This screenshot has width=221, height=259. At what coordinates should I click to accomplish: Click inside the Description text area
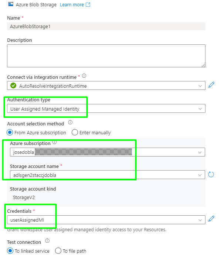coord(106,56)
